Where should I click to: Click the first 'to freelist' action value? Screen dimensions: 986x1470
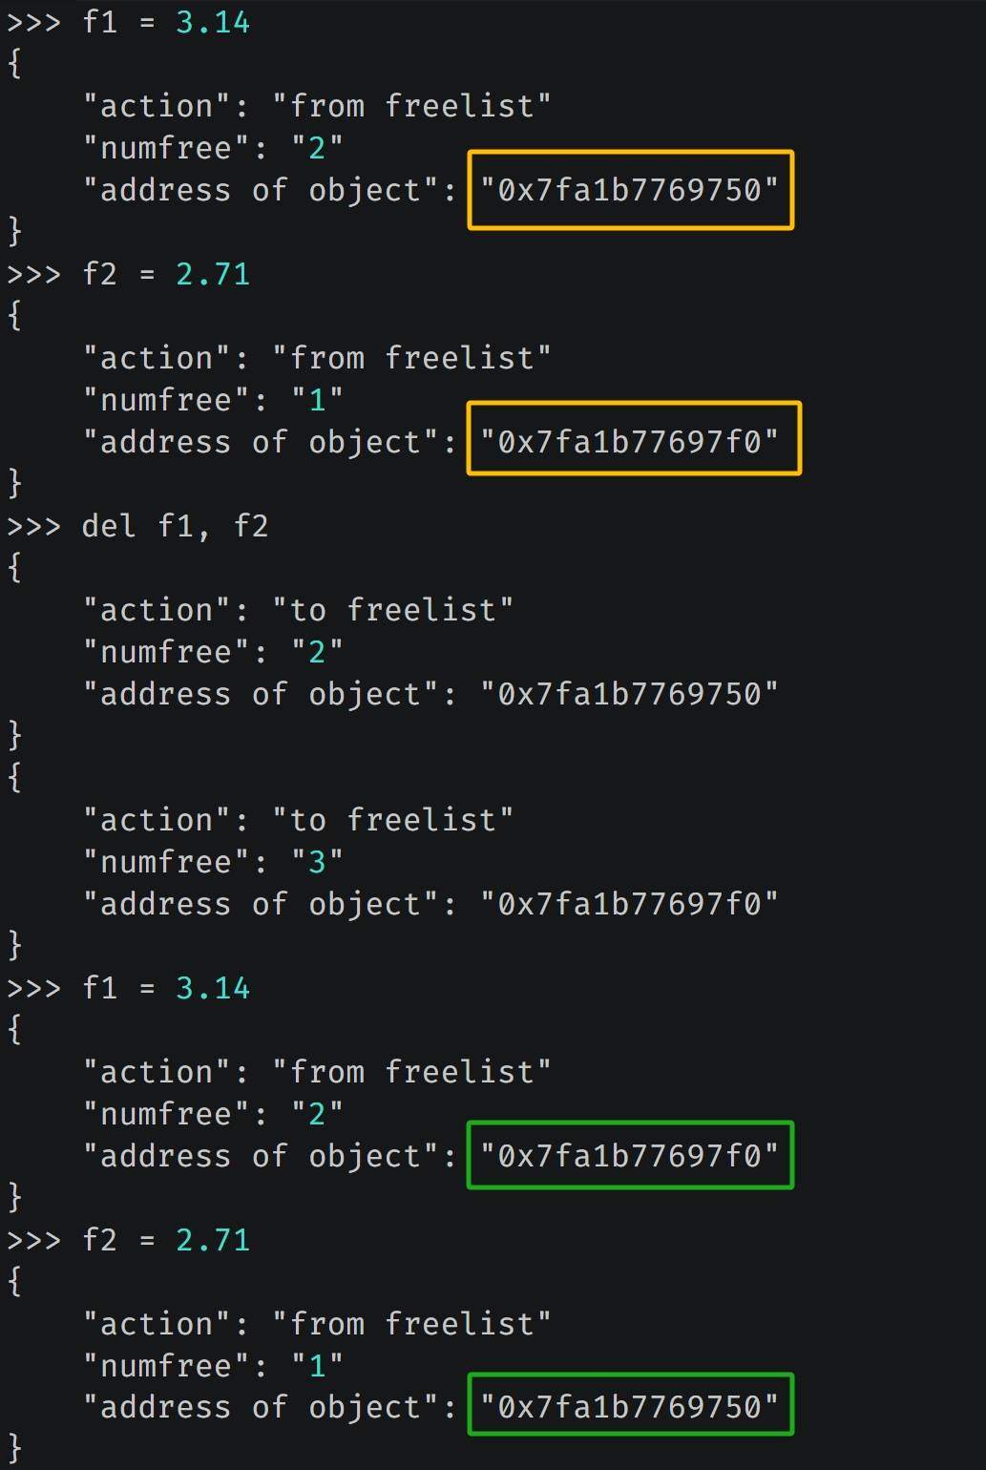pyautogui.click(x=392, y=610)
